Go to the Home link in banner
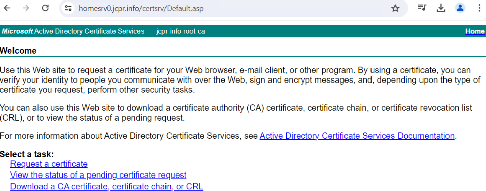This screenshot has height=191, width=486. point(475,31)
